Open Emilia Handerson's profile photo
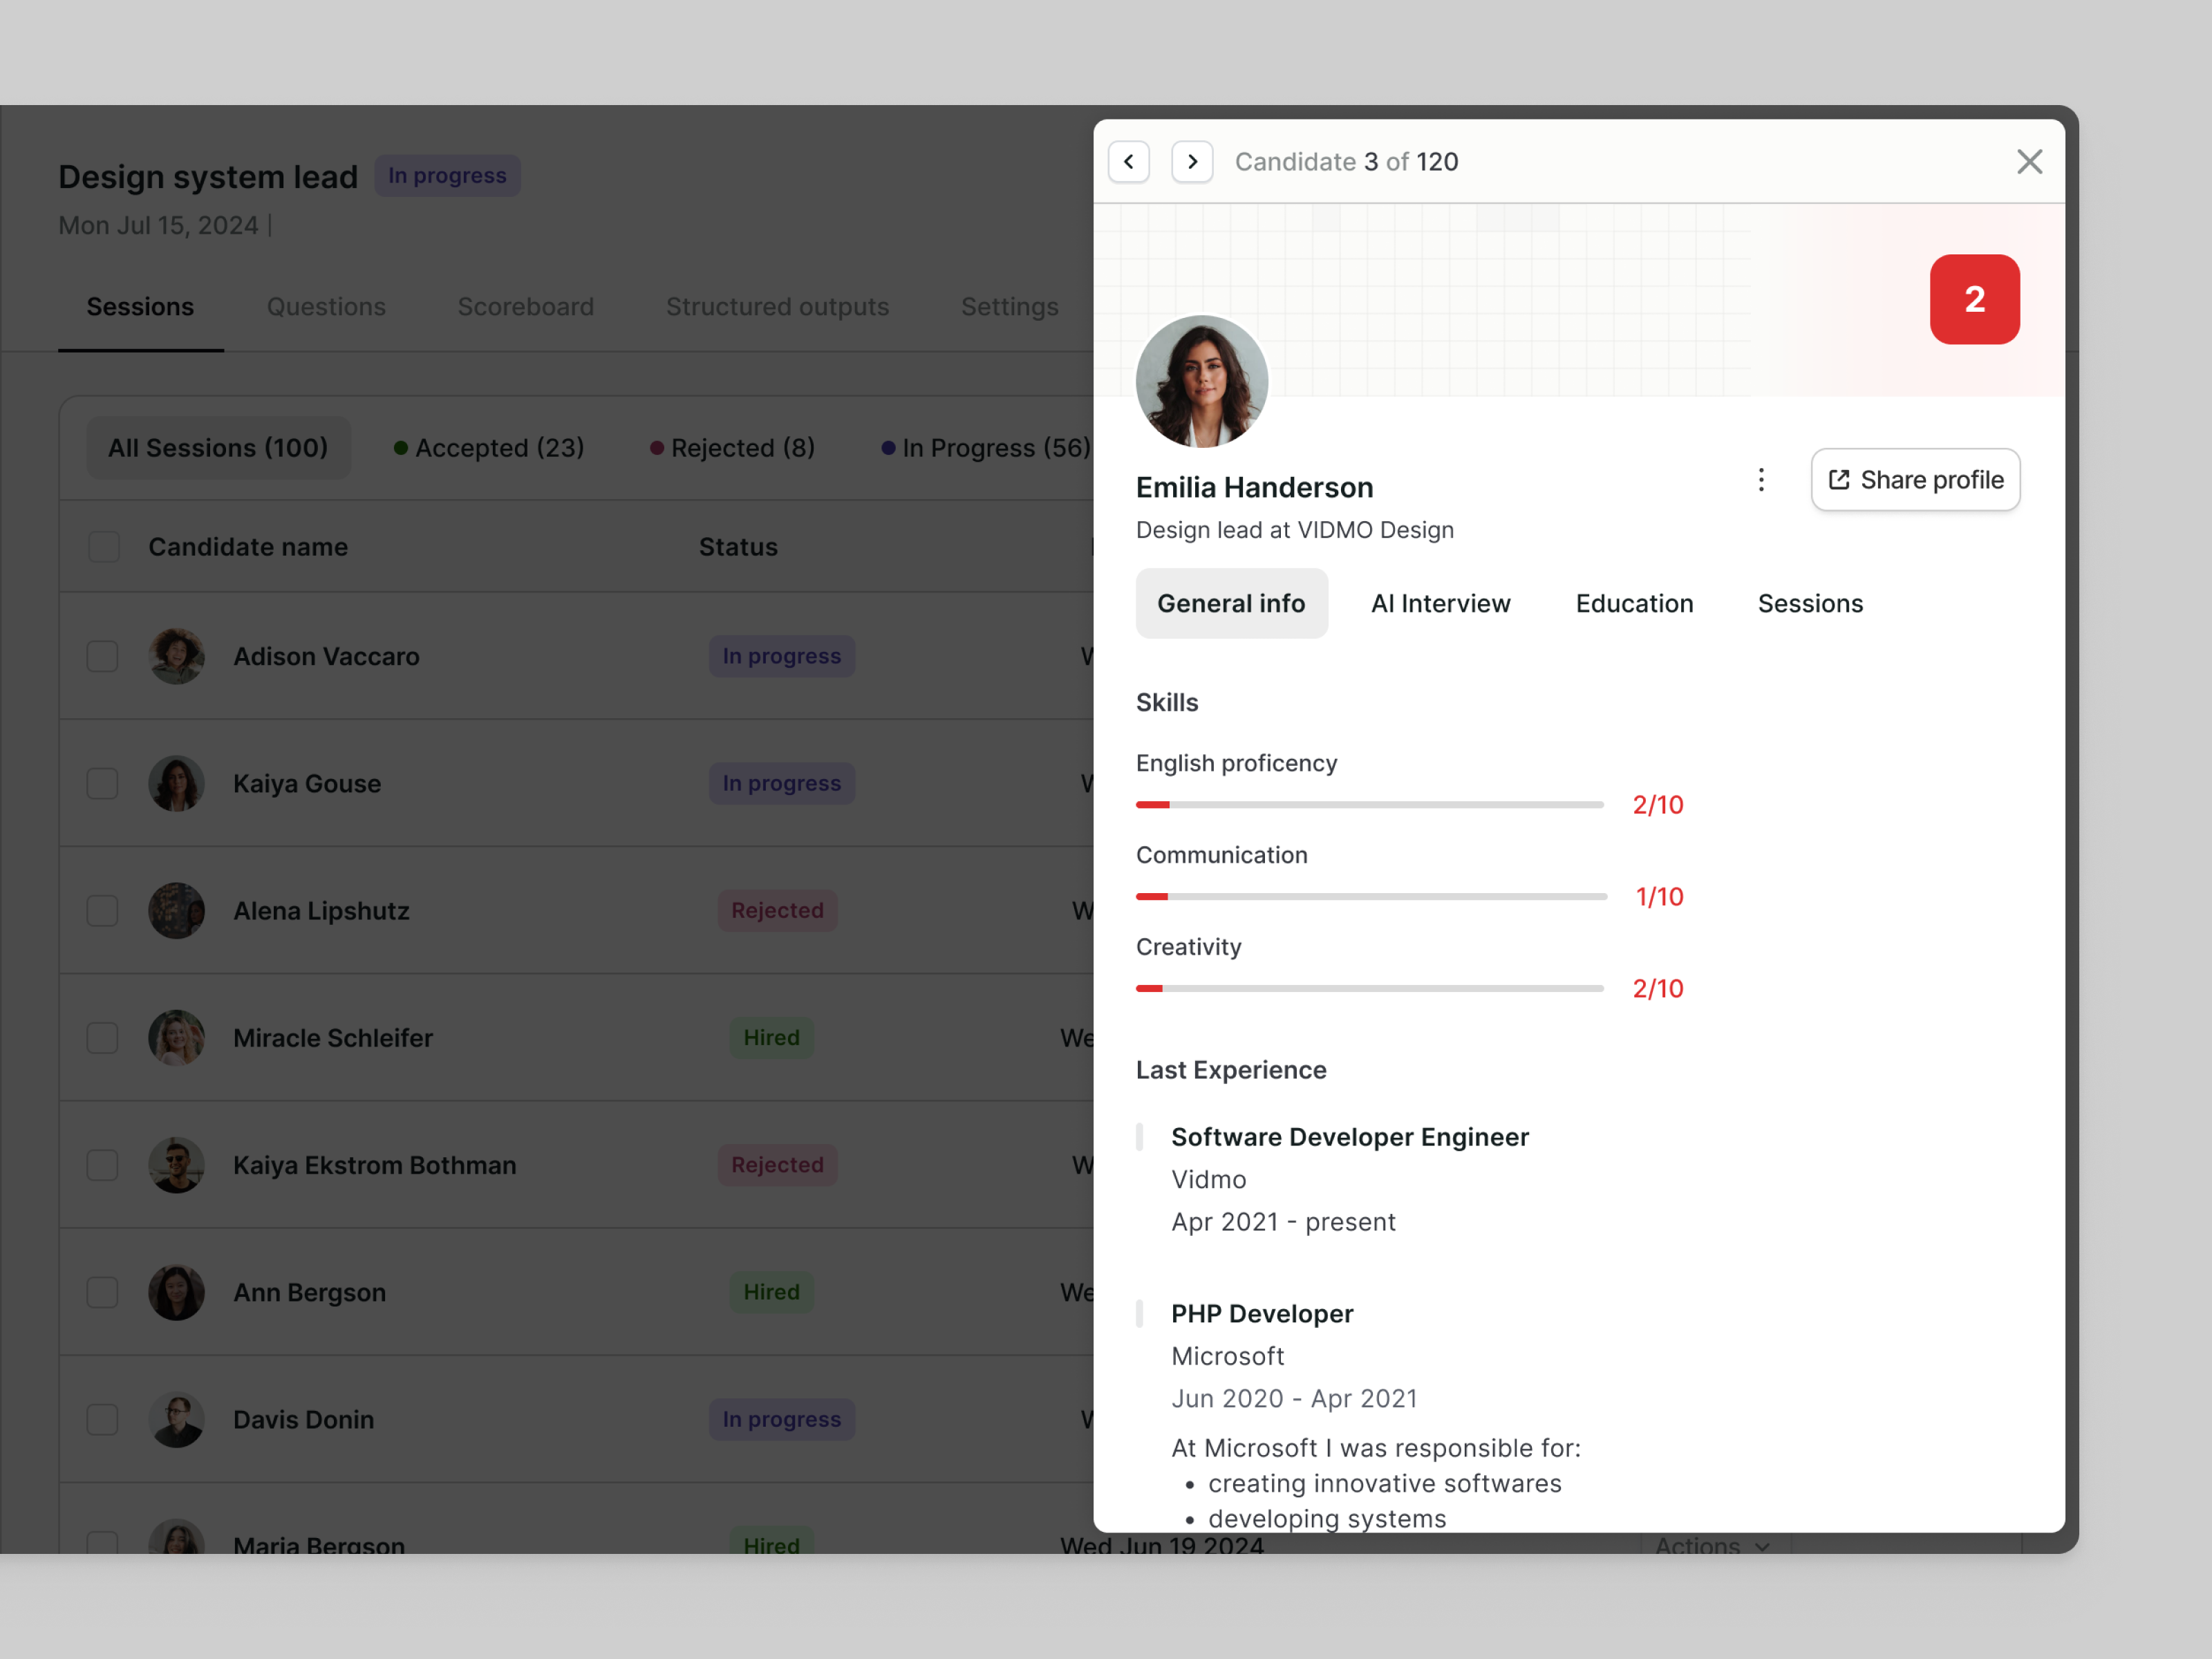Viewport: 2212px width, 1659px height. (1202, 381)
